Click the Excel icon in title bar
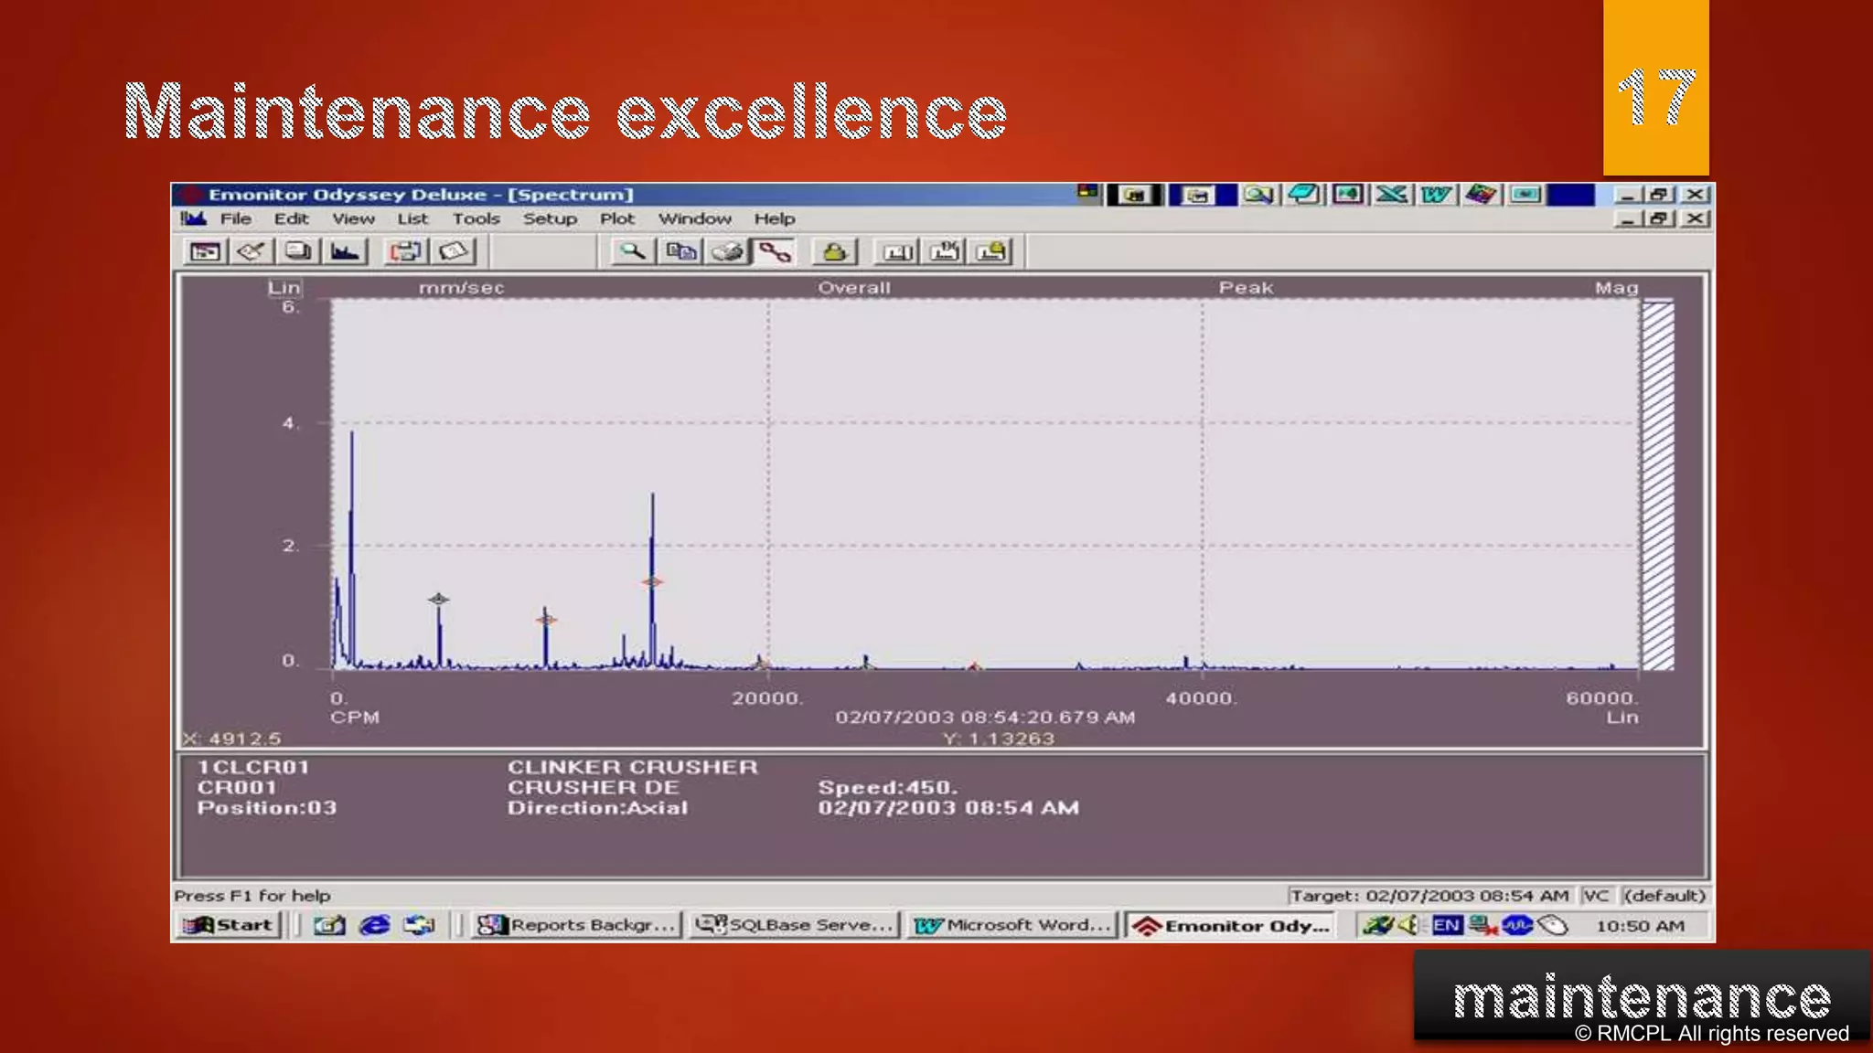The width and height of the screenshot is (1873, 1053). [1392, 194]
